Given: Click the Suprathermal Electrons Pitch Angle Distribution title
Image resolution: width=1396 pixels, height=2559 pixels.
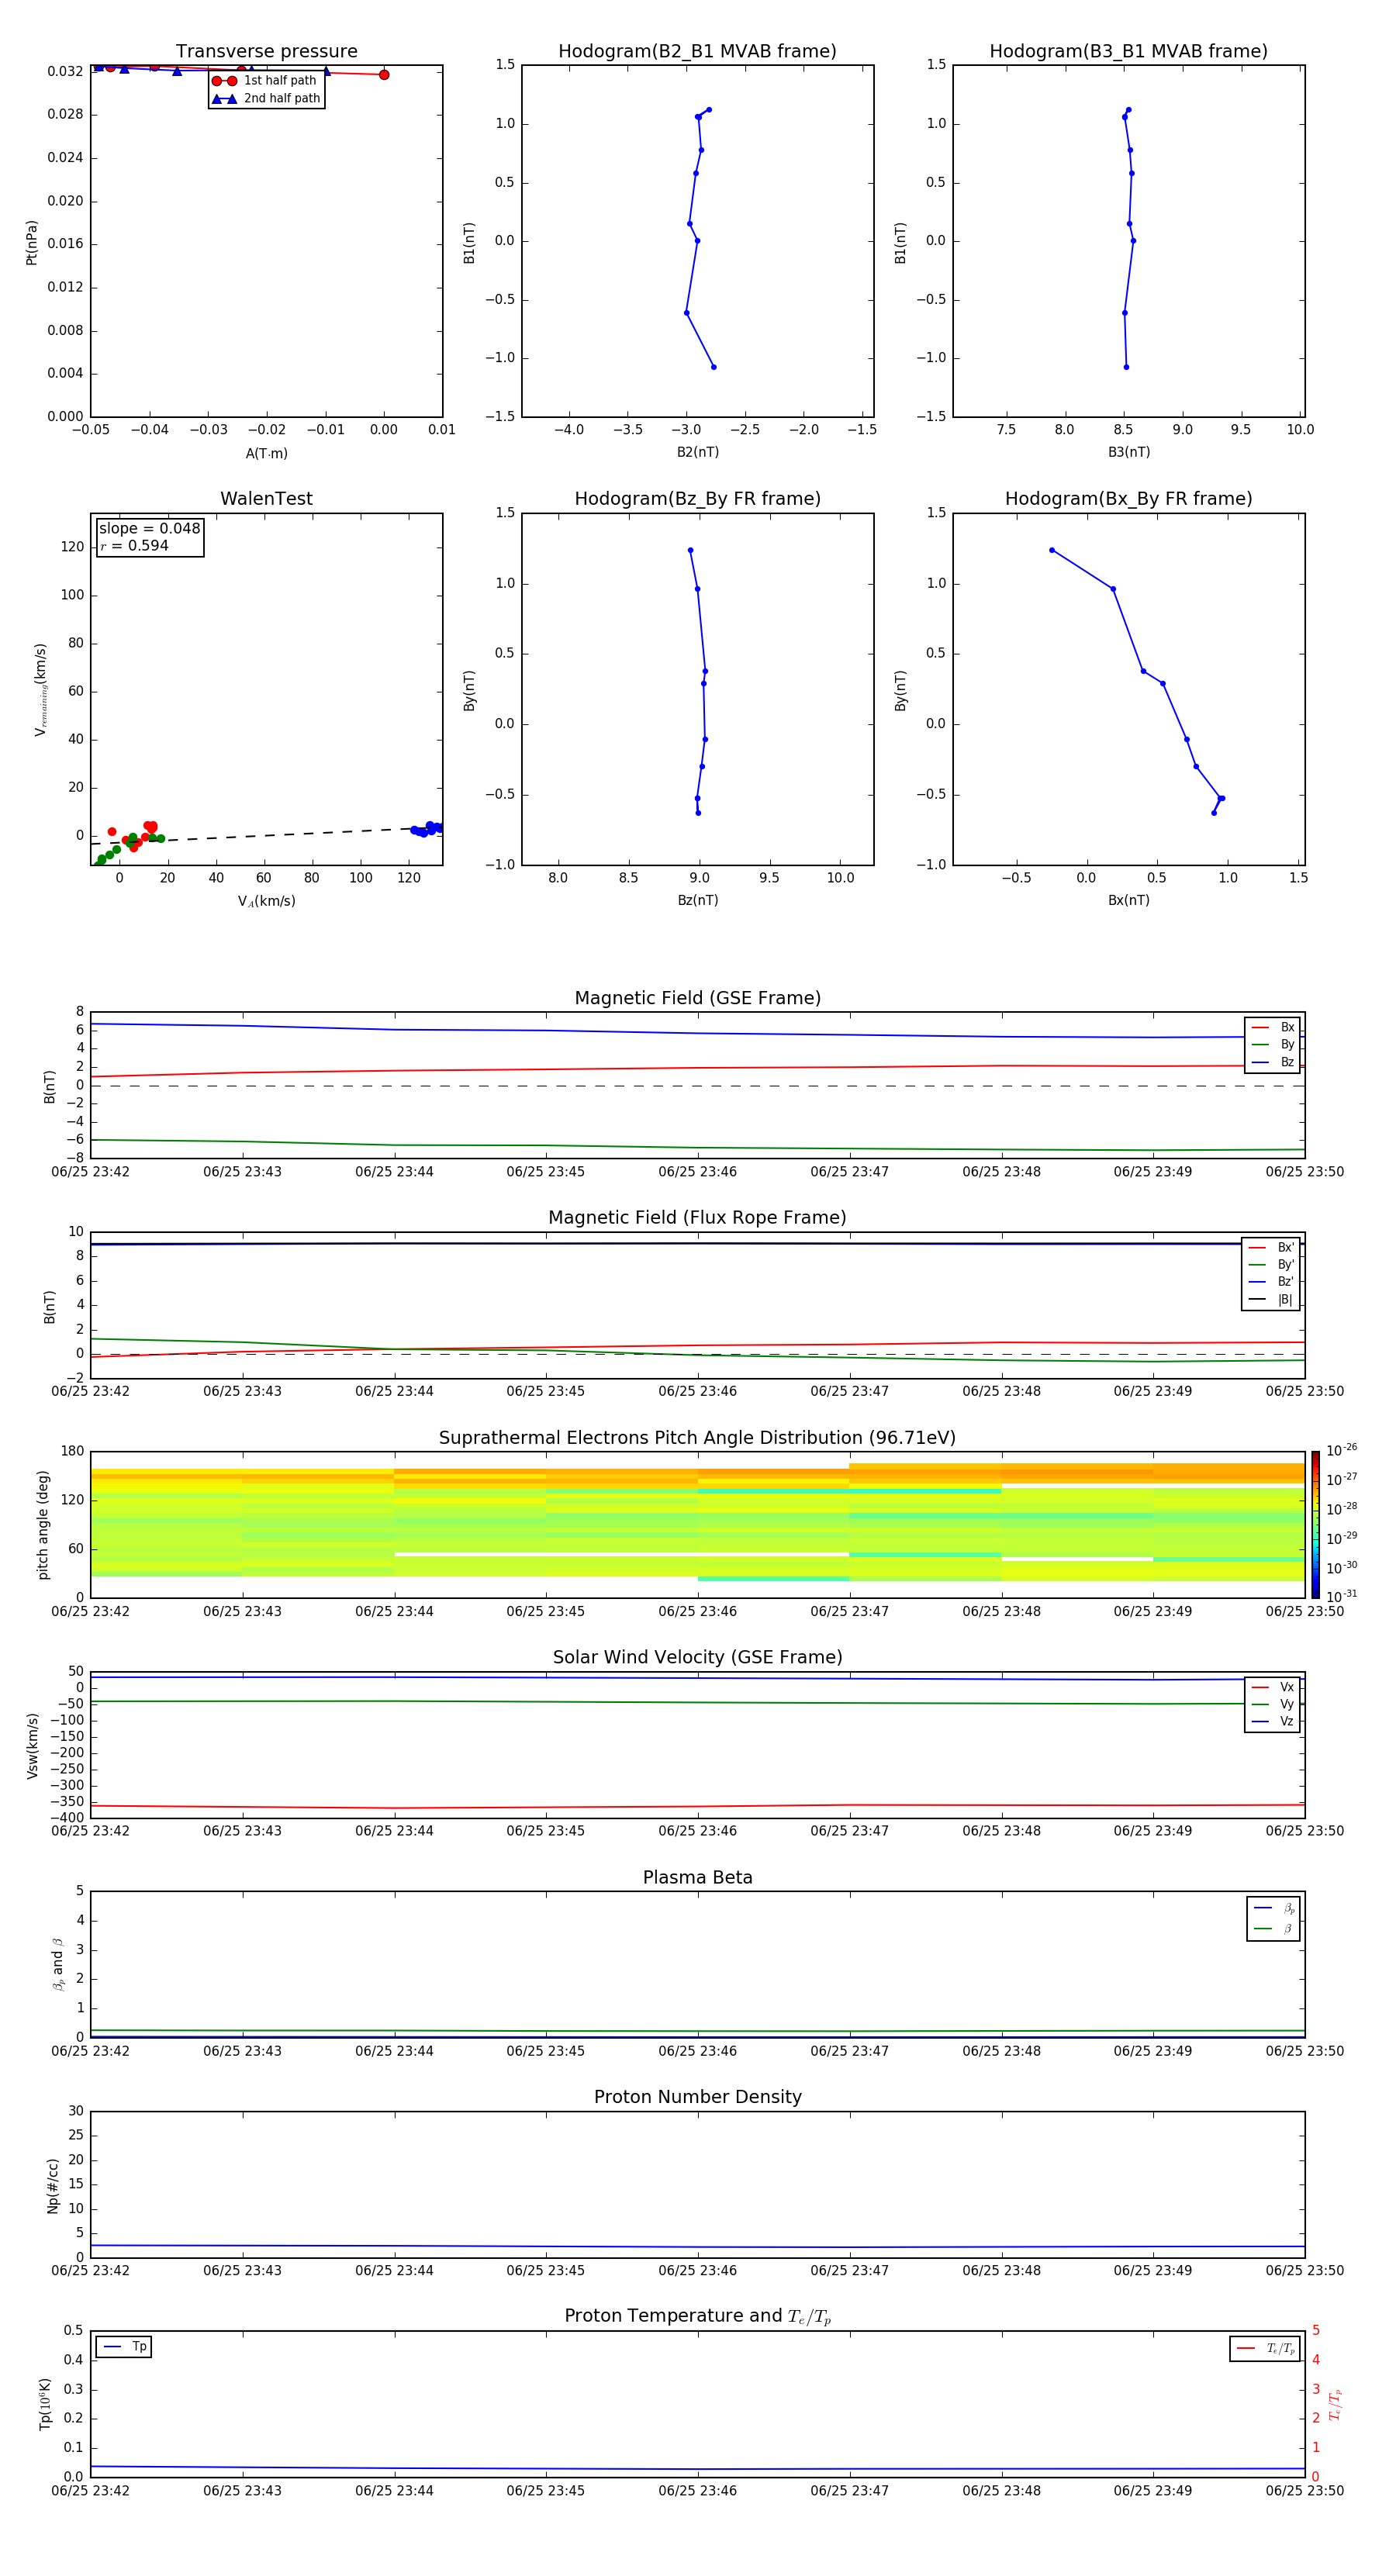Looking at the screenshot, I should 696,1438.
